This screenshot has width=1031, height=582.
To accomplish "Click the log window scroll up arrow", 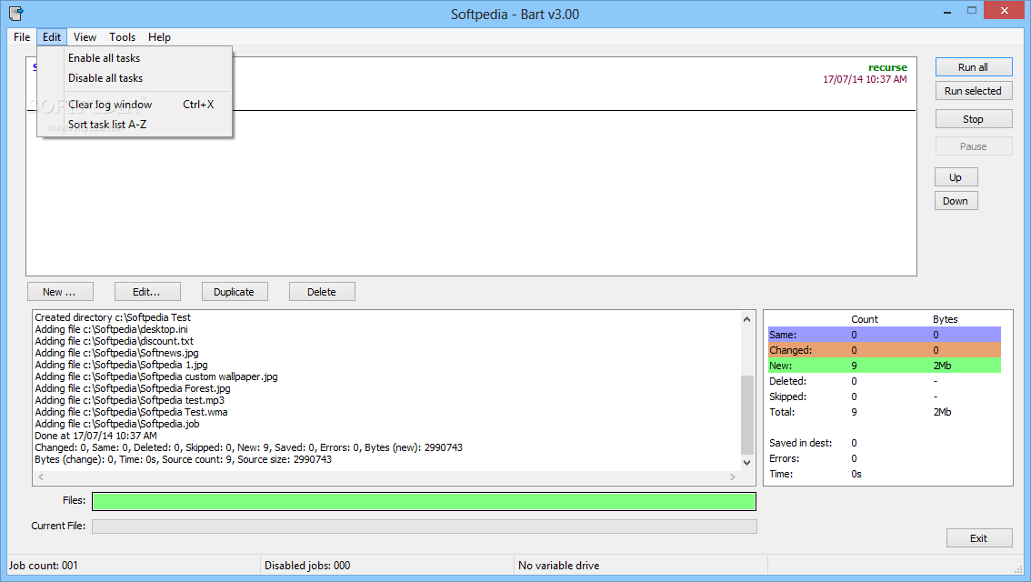I will pyautogui.click(x=747, y=319).
